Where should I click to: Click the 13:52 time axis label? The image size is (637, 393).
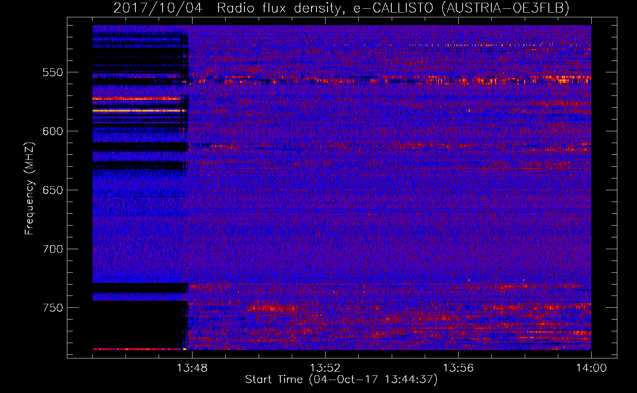click(325, 368)
